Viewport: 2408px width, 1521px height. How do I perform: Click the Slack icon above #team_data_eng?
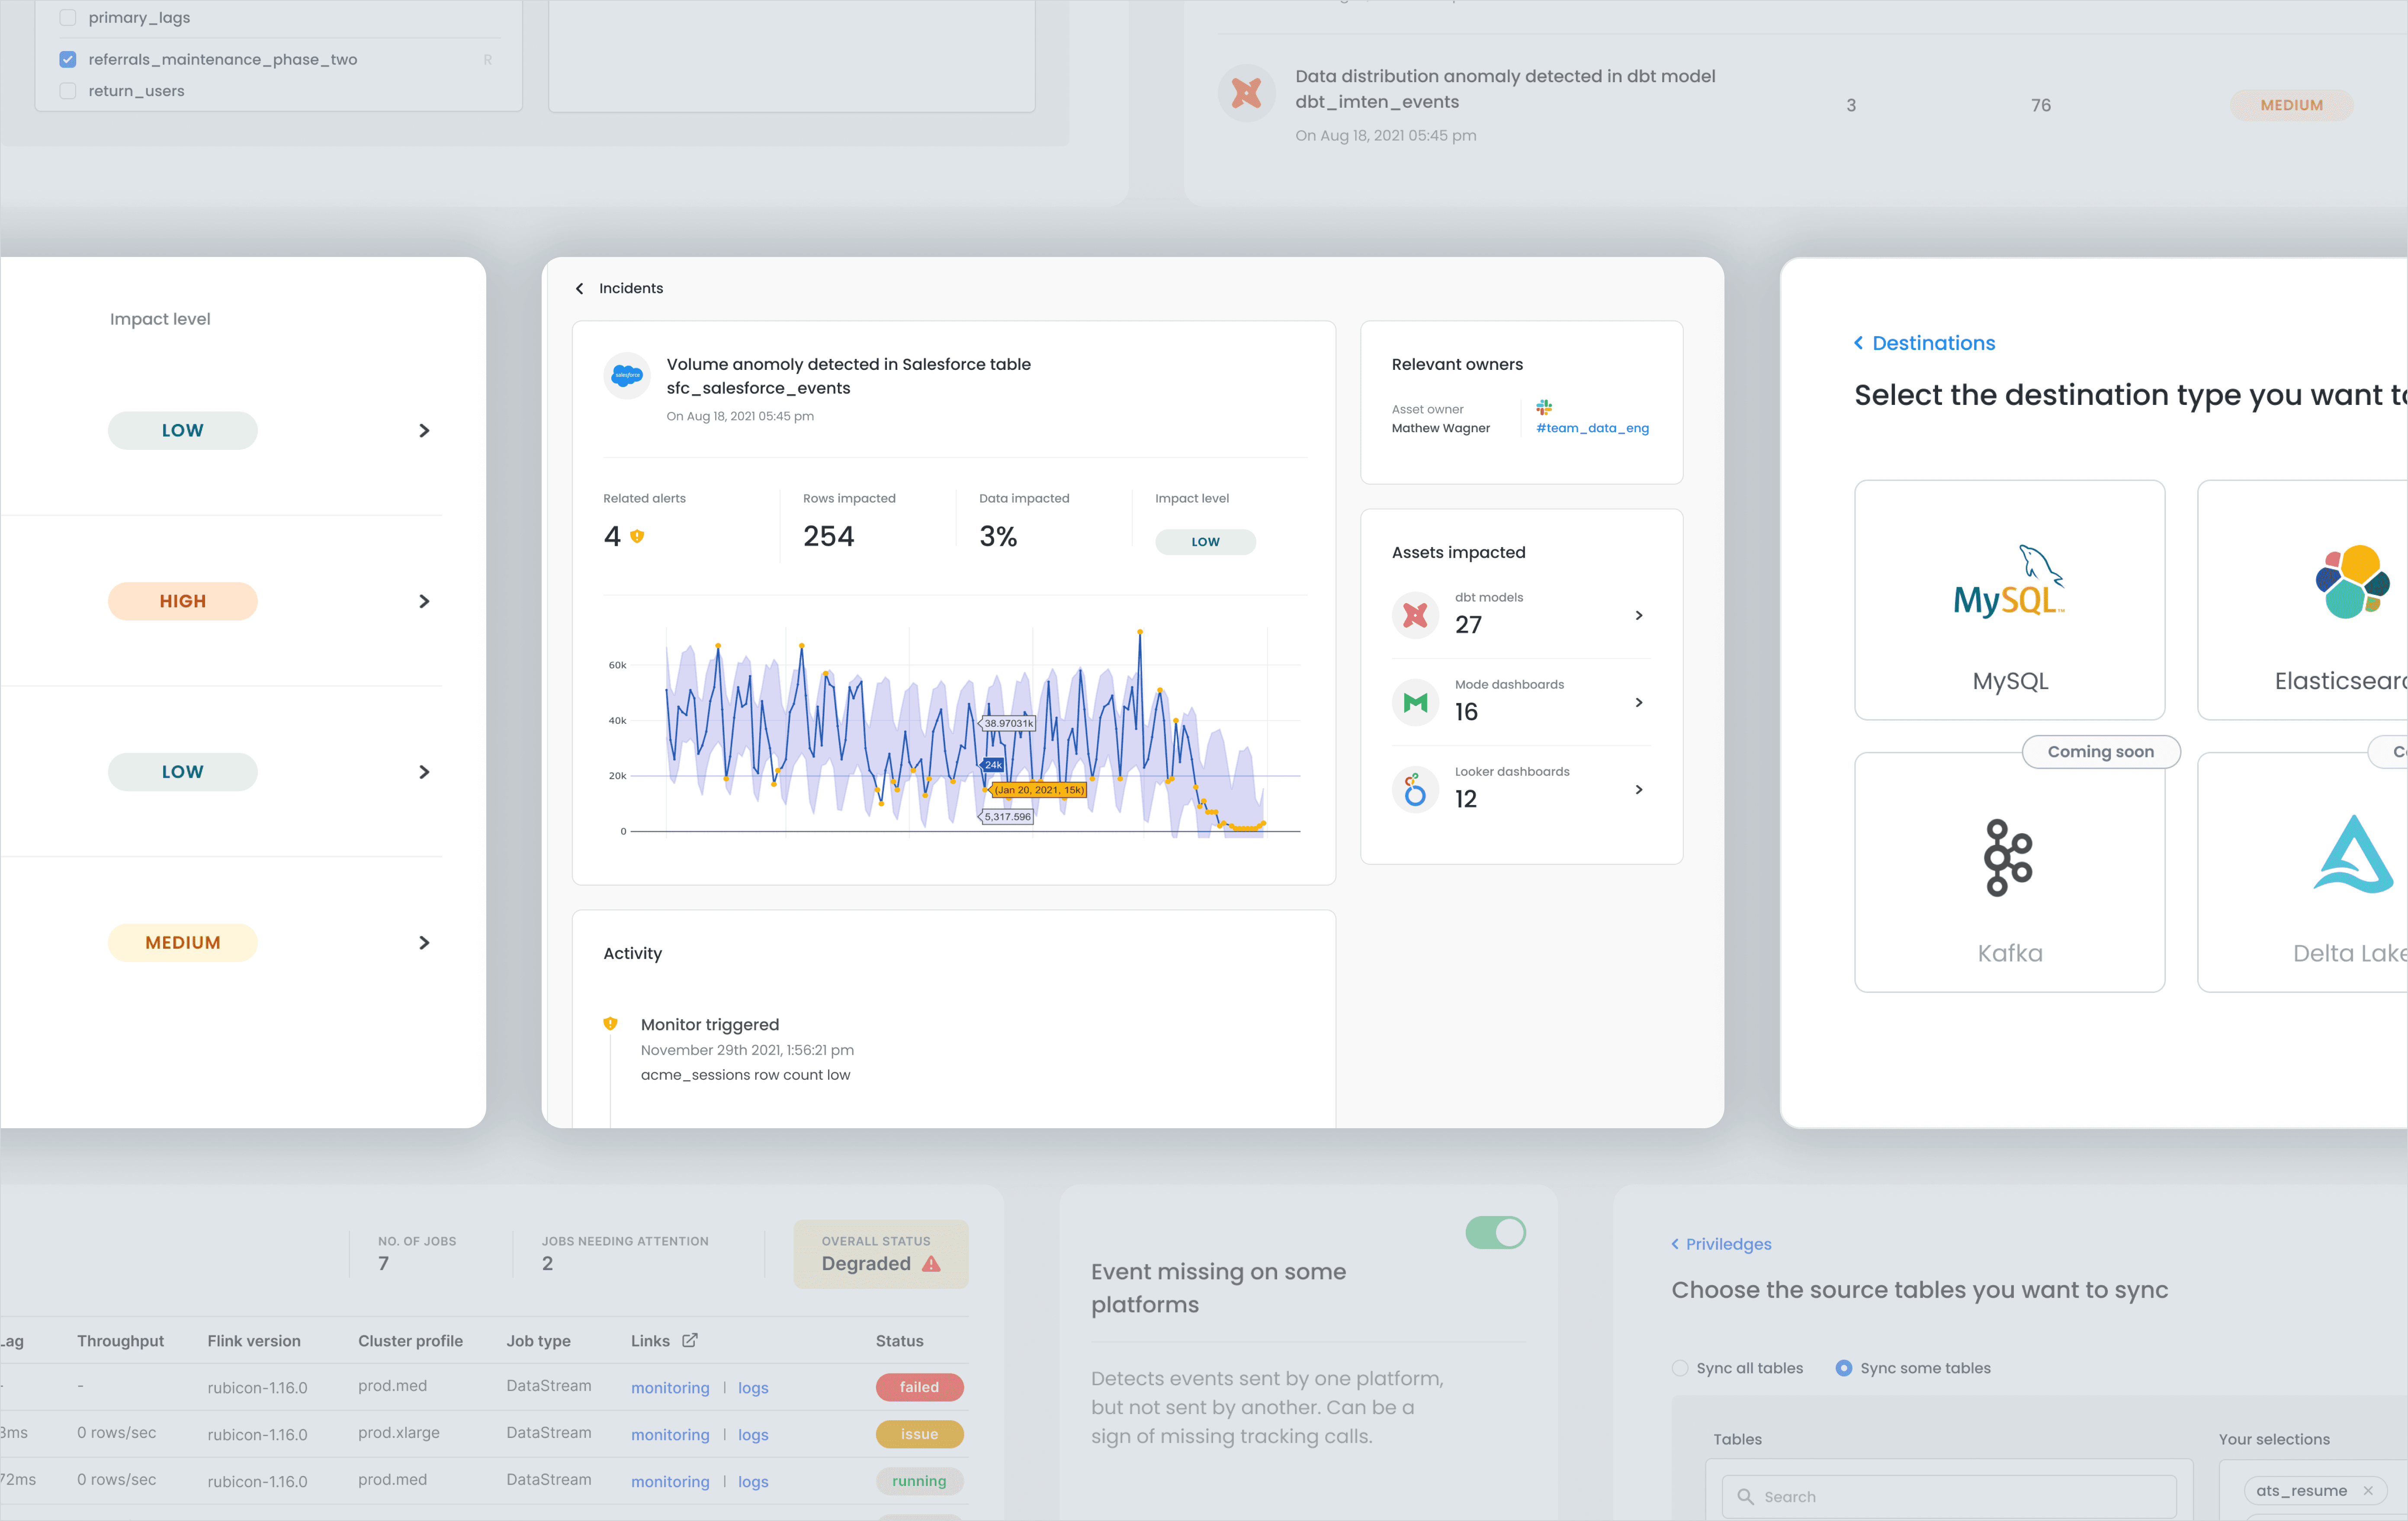click(1544, 408)
